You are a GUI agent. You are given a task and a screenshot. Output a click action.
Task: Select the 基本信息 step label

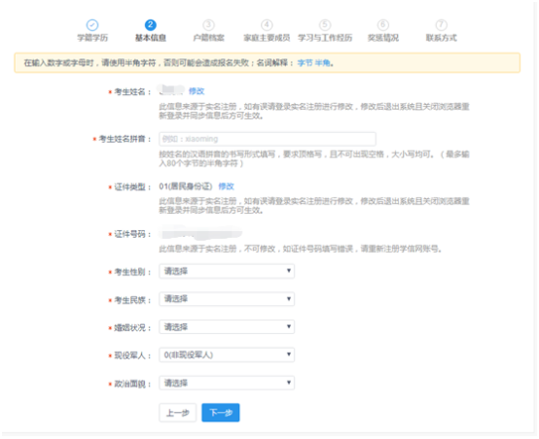point(150,38)
